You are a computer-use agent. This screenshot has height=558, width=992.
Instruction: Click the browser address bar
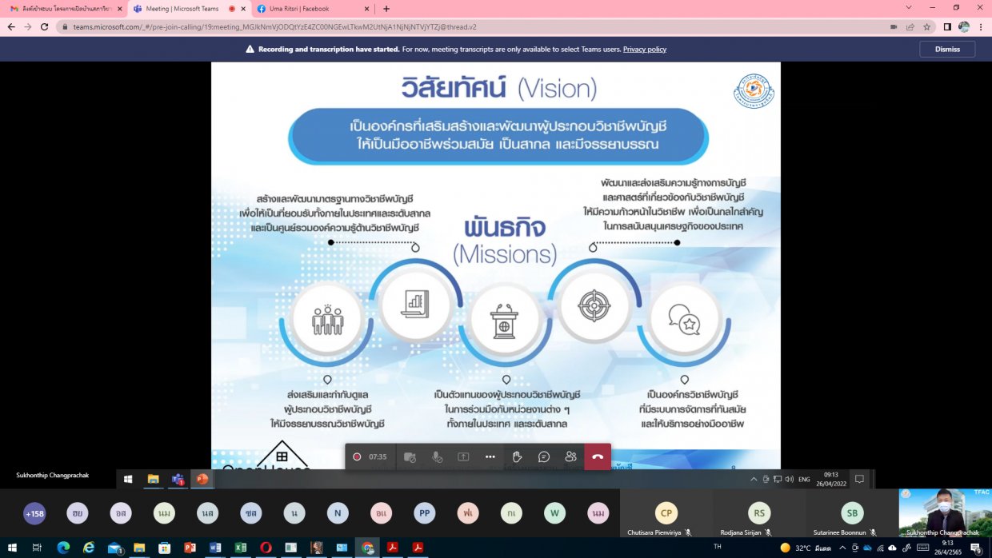(x=480, y=26)
